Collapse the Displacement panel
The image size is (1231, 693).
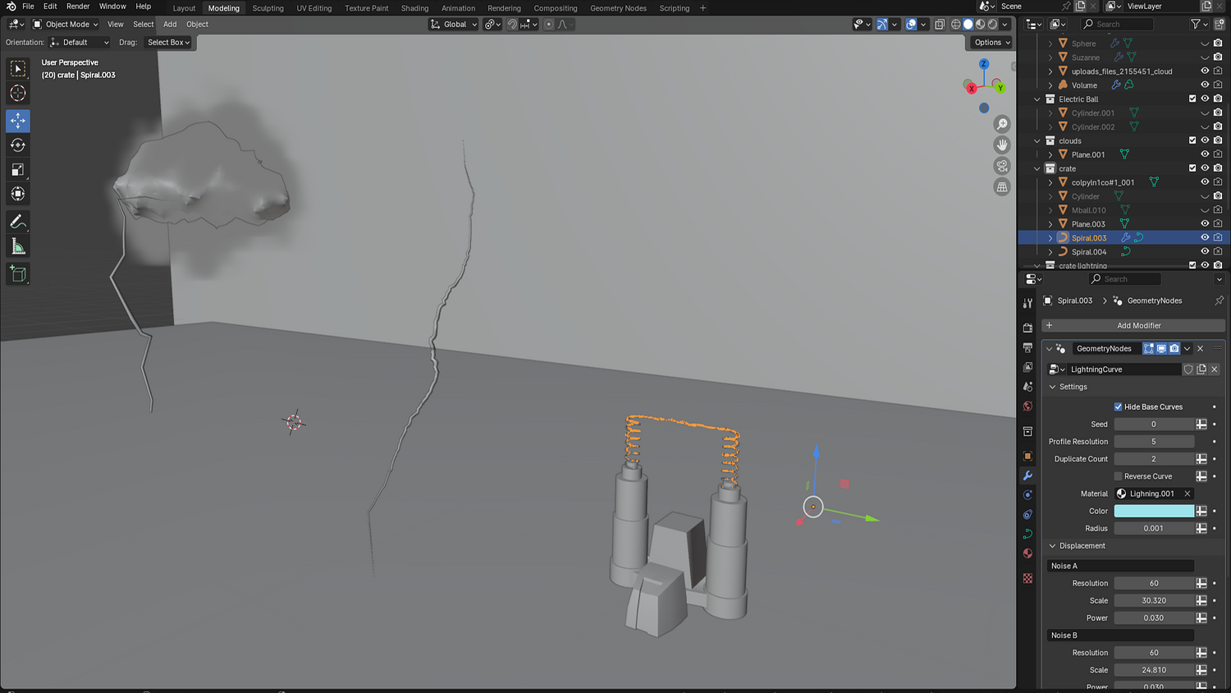[1053, 546]
